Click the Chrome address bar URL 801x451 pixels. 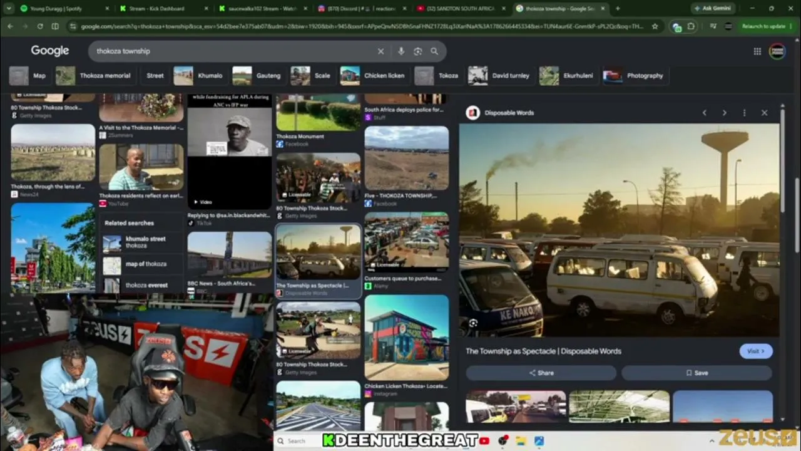point(363,26)
